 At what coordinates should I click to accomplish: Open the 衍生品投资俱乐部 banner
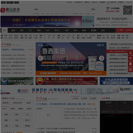pos(116,81)
